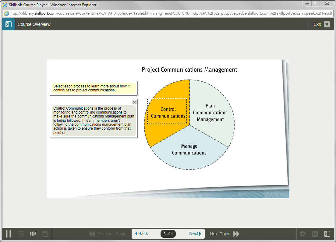Open the course outline list icon
This screenshot has height=242, width=336.
(x=21, y=234)
